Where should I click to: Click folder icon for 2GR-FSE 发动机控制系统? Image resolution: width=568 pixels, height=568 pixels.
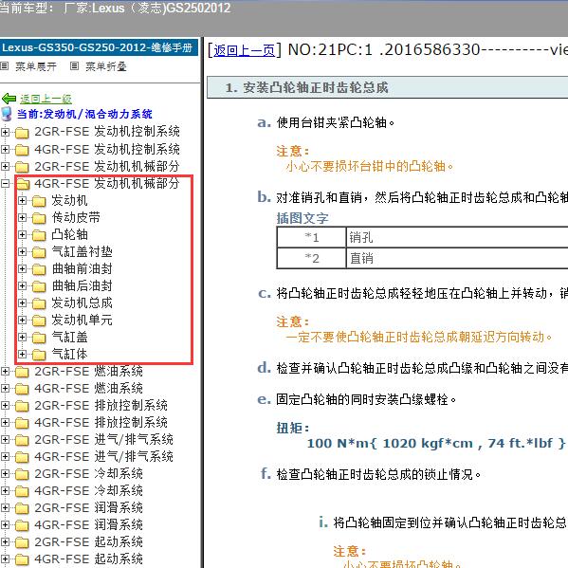point(22,133)
